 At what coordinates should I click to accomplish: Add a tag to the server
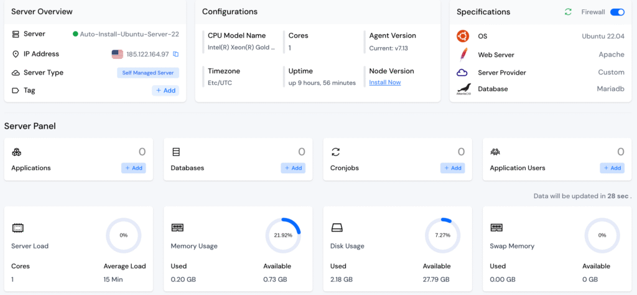[x=165, y=91]
